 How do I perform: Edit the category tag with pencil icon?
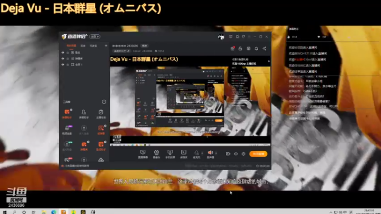click(121, 51)
